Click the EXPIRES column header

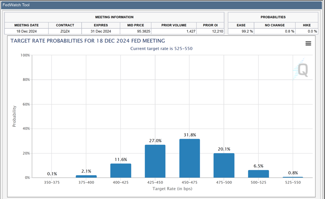coord(101,25)
